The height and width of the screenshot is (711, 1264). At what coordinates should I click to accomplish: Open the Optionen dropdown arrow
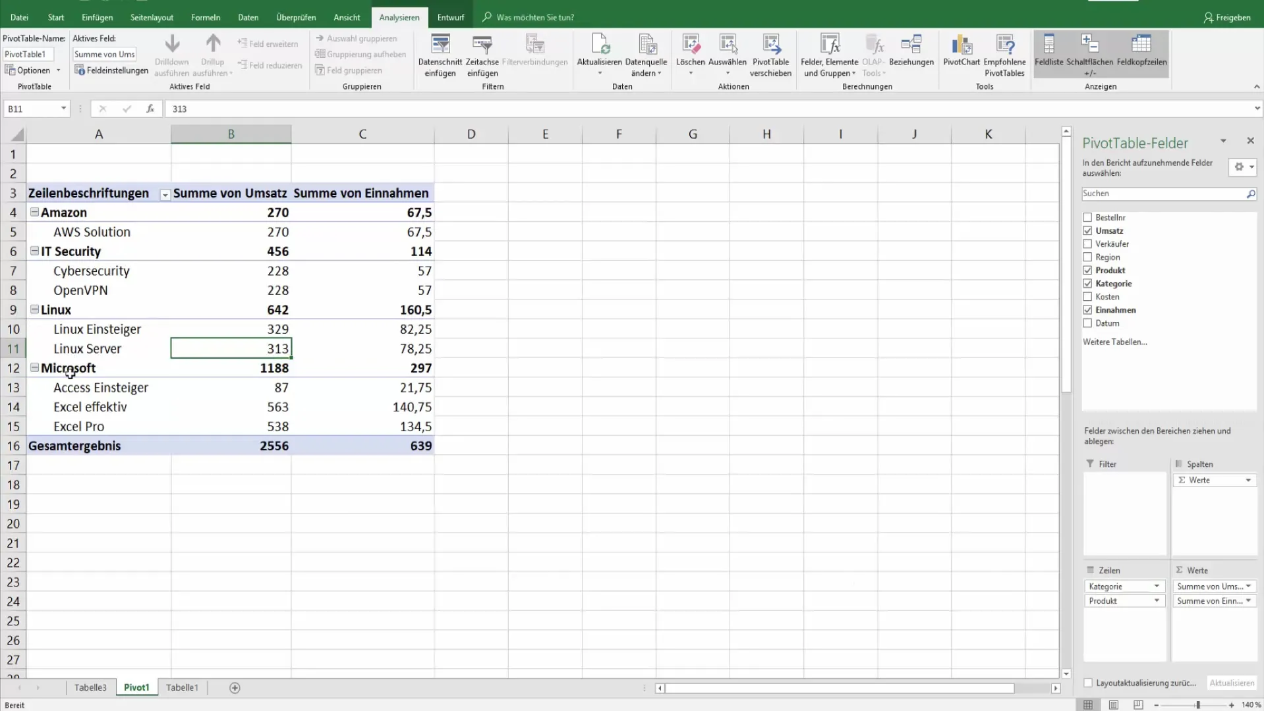(x=58, y=70)
